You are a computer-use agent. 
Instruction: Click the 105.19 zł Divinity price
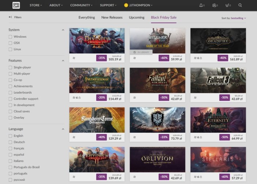pos(115,59)
